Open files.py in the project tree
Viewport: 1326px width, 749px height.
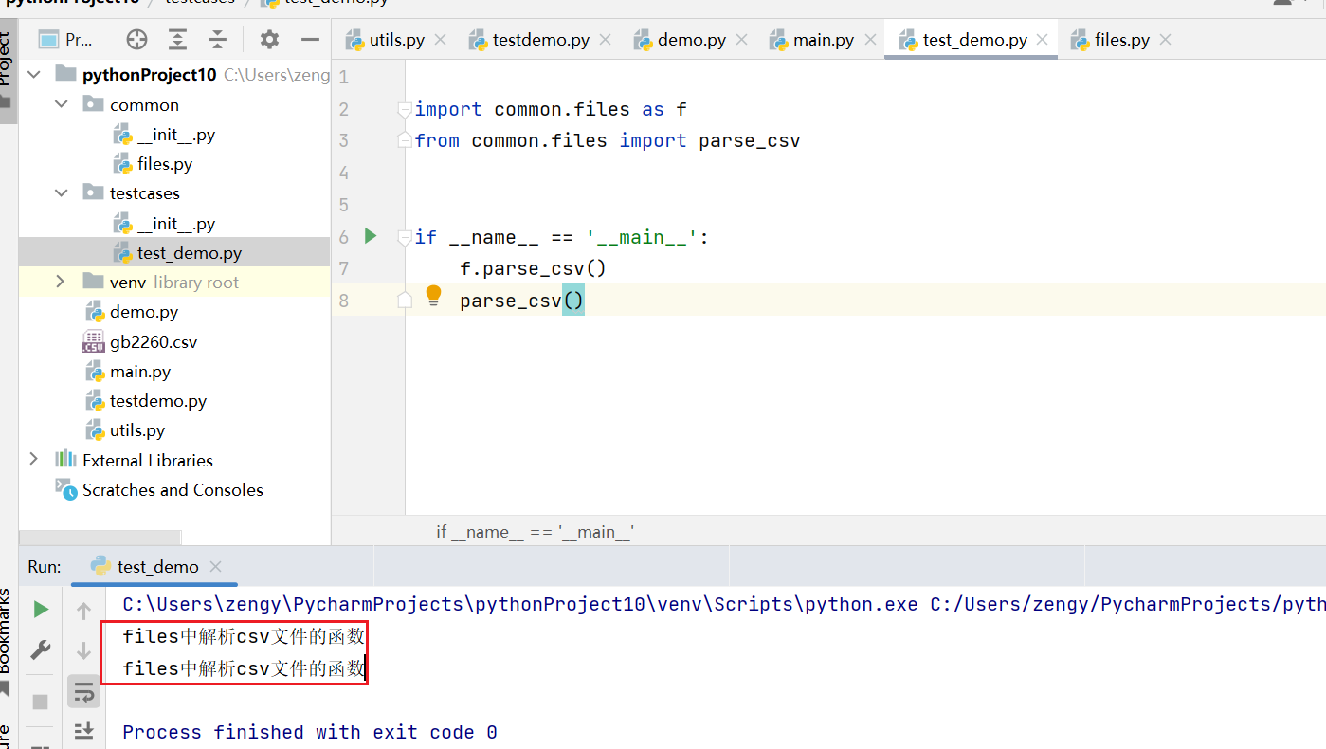[x=154, y=164]
